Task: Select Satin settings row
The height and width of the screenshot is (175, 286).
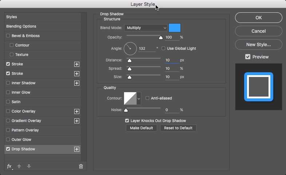Action: click(43, 102)
